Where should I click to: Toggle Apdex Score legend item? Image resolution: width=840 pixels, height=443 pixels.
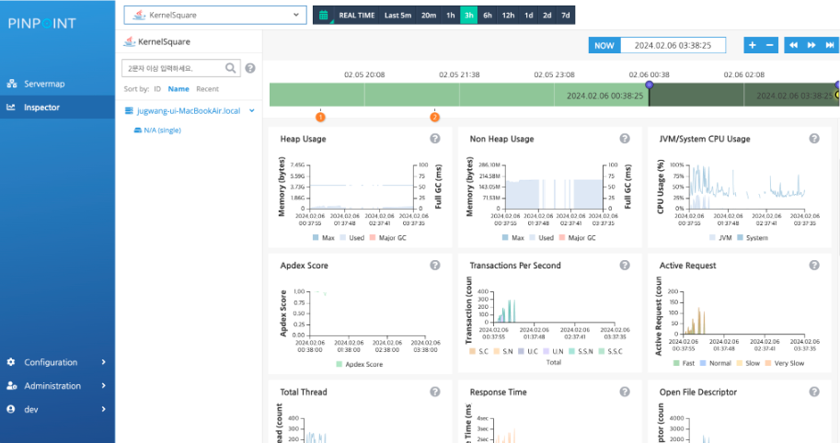coord(360,364)
